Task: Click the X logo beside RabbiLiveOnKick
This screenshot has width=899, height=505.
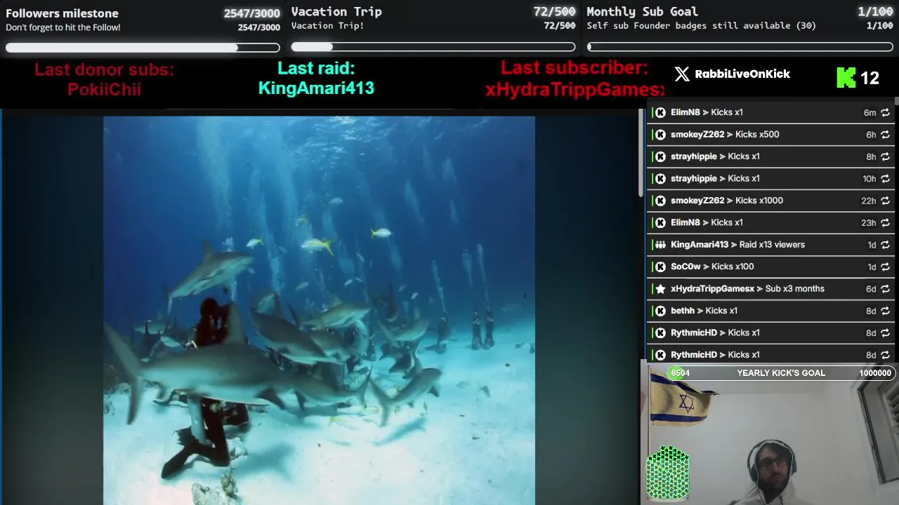Action: click(682, 74)
